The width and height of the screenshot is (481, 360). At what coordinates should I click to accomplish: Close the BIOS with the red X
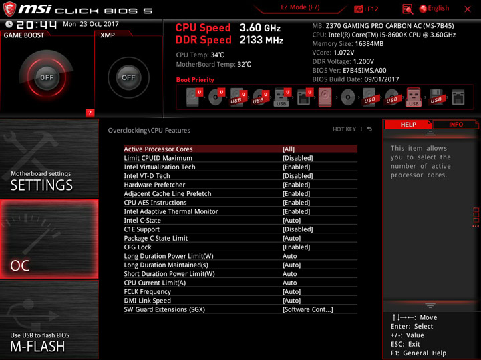pyautogui.click(x=467, y=9)
